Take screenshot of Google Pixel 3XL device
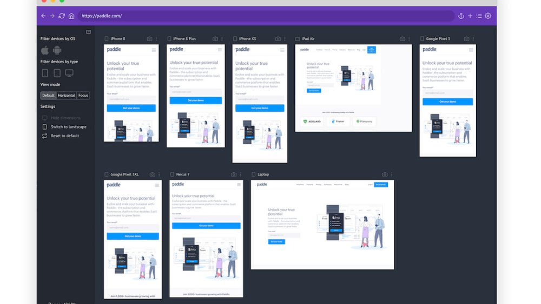This screenshot has height=304, width=541. [152, 174]
